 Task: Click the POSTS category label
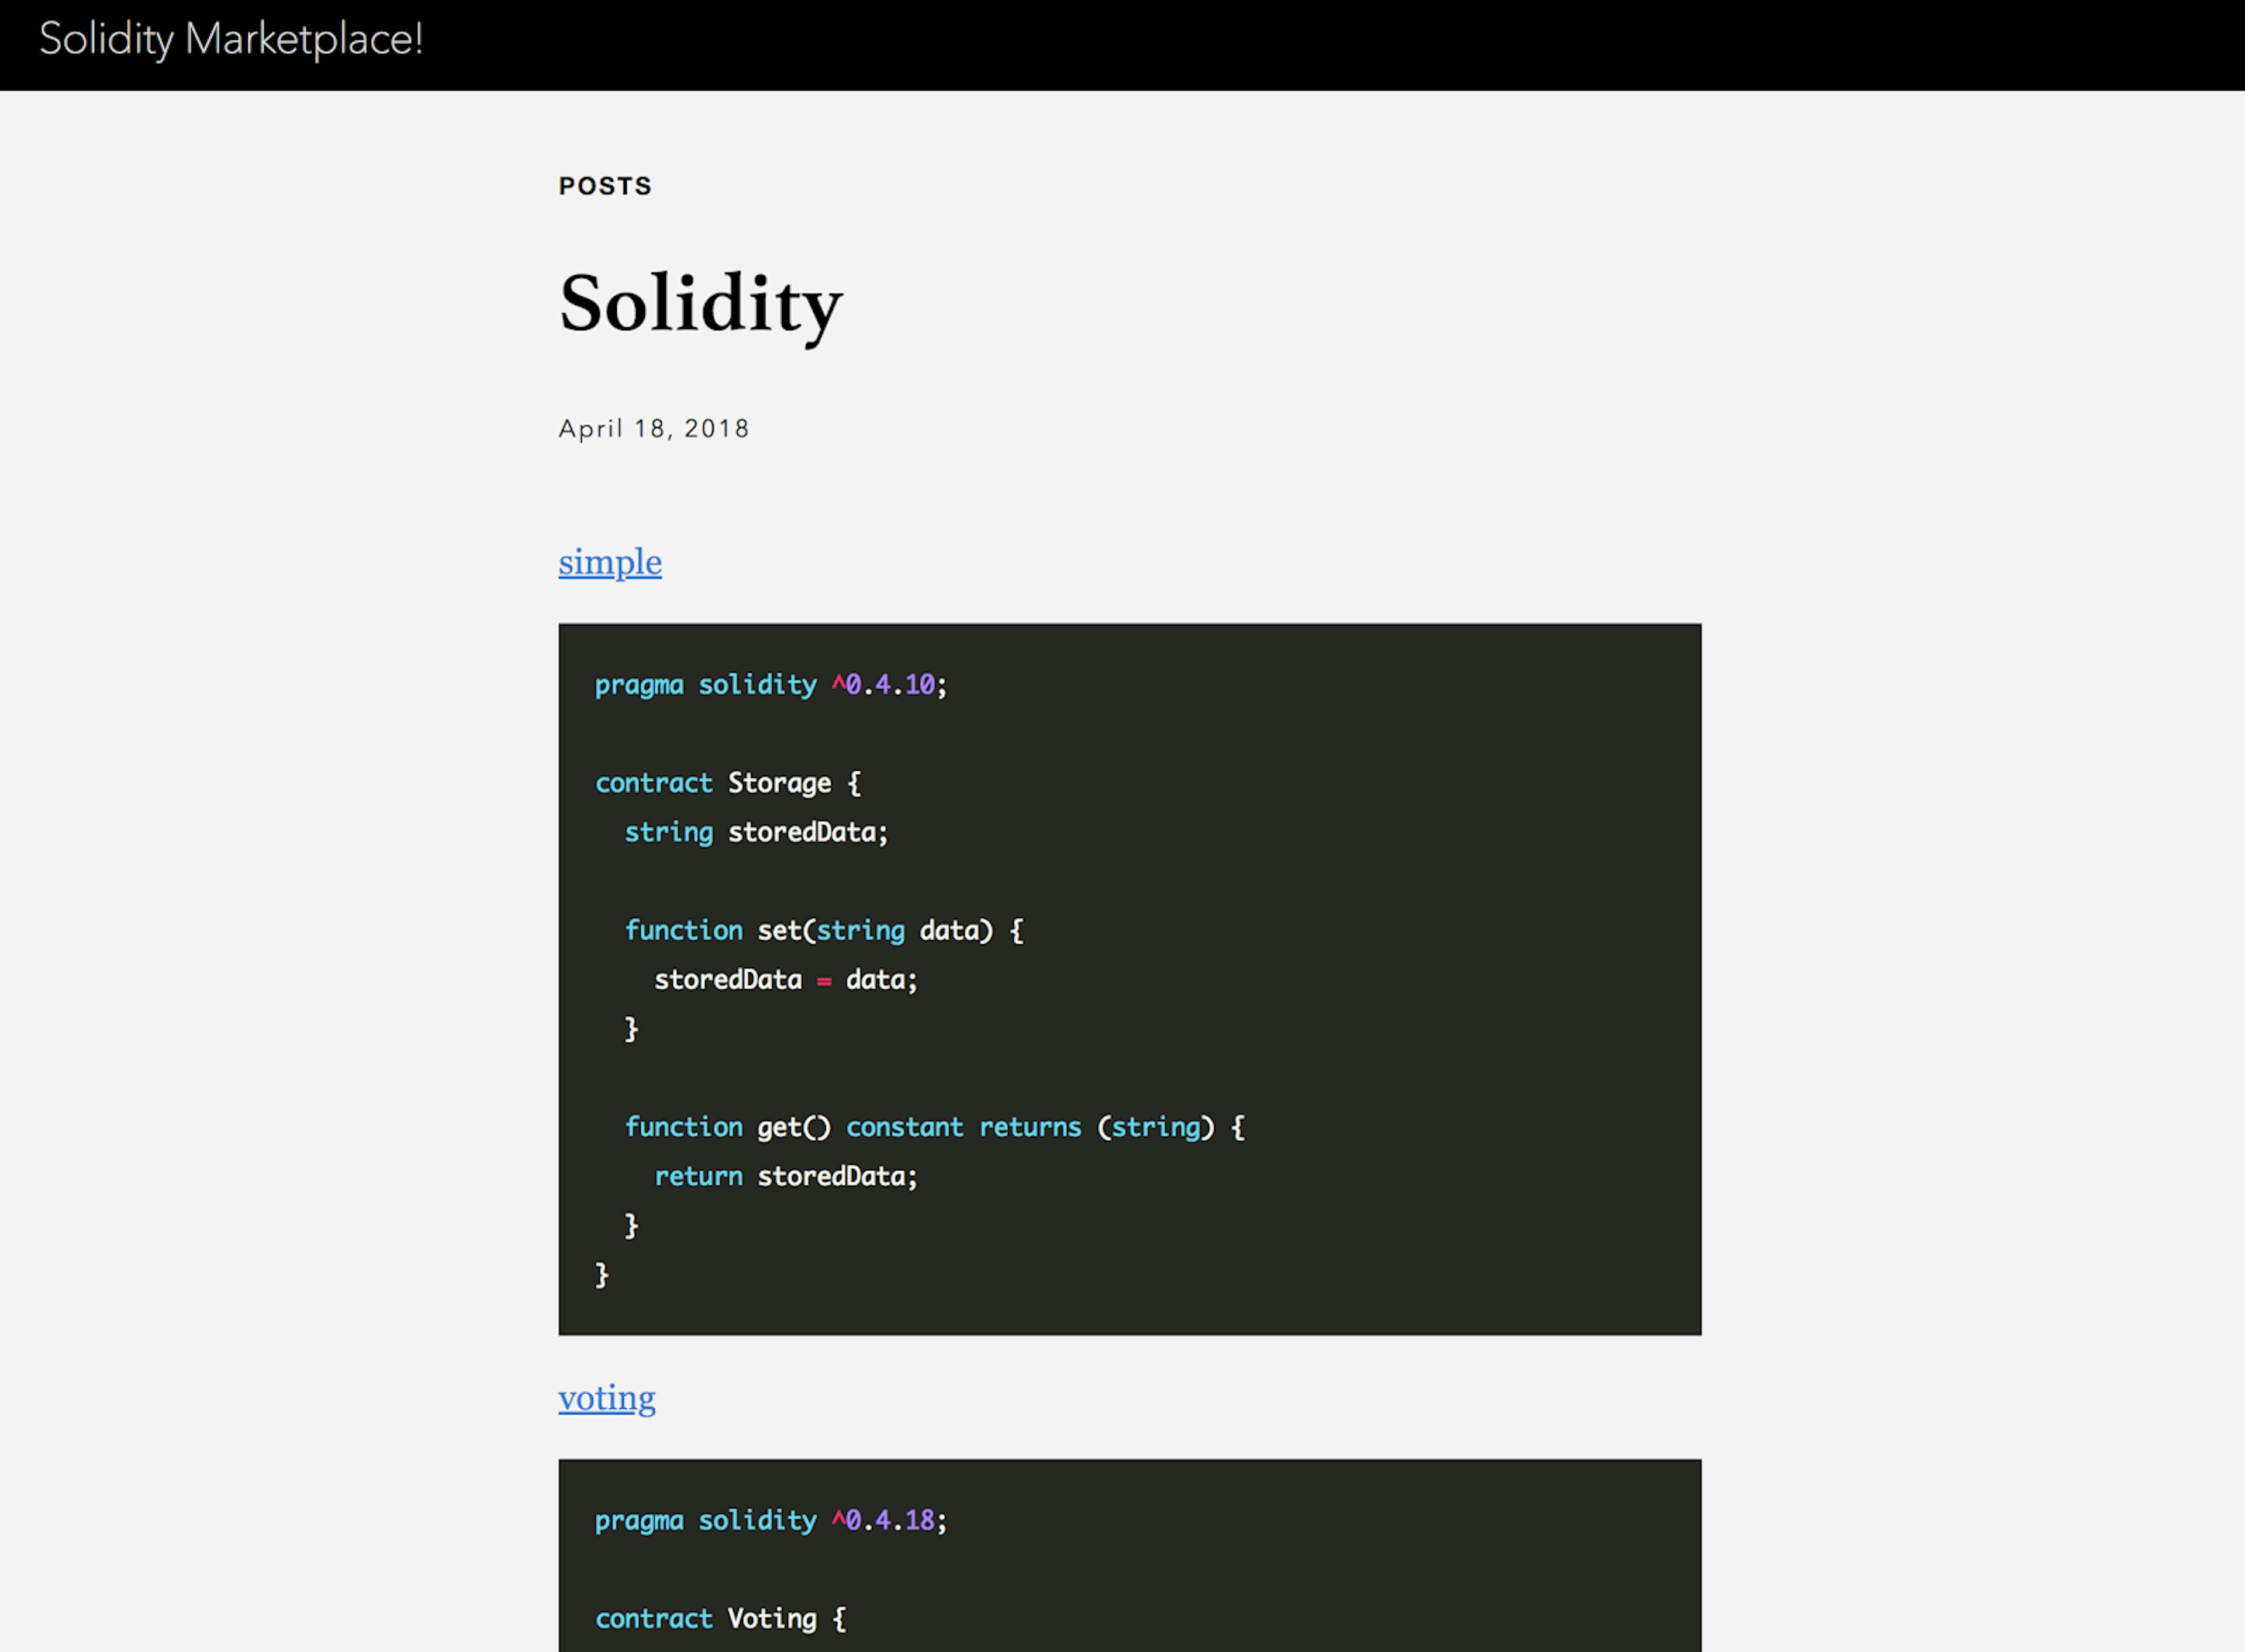pos(605,186)
